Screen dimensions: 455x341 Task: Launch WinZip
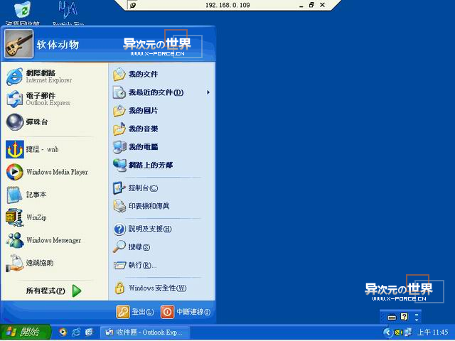[x=54, y=217]
